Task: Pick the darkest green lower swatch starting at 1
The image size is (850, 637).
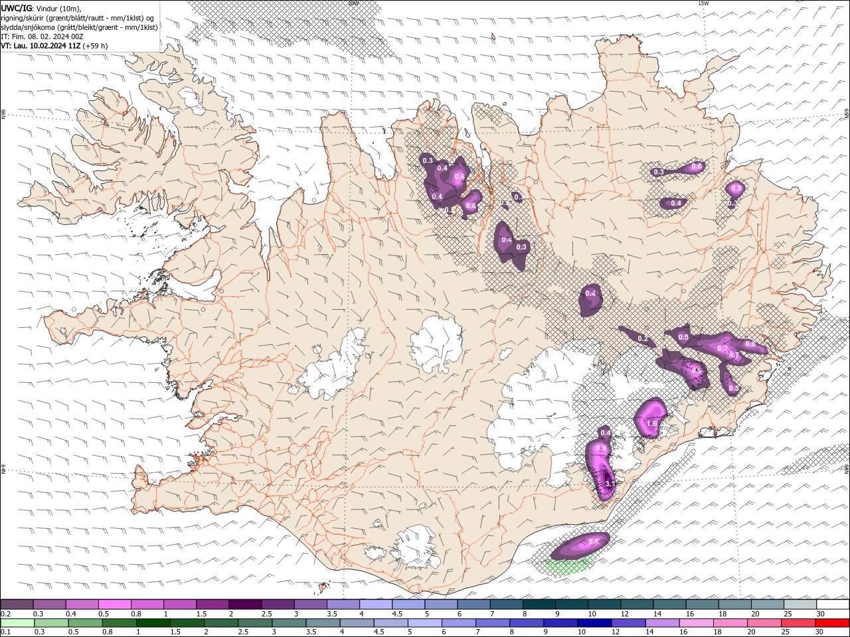Action: coord(153,623)
